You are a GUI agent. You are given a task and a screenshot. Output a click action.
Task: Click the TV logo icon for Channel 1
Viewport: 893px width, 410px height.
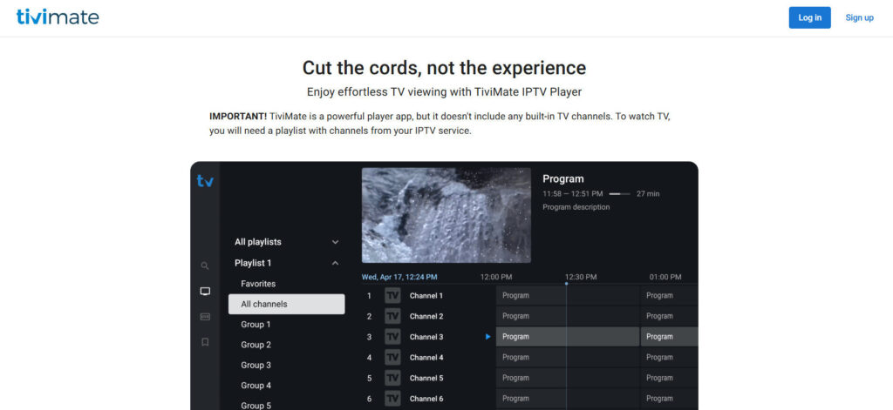(392, 296)
